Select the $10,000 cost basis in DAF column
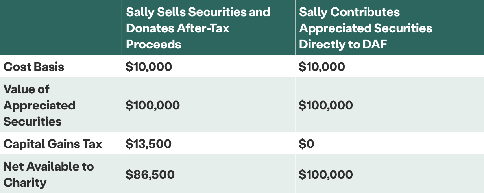 (322, 67)
